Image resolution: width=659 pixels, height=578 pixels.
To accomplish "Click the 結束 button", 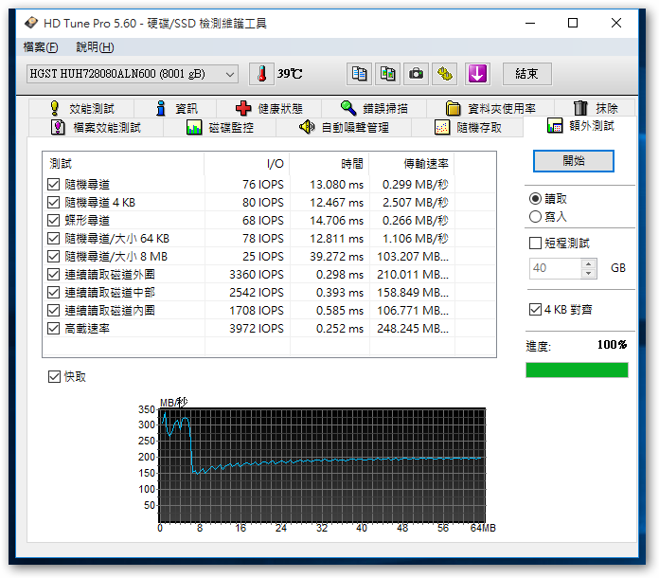I will click(x=526, y=73).
